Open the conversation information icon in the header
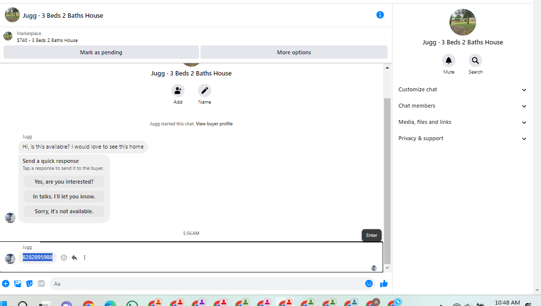Image resolution: width=541 pixels, height=306 pixels. tap(380, 15)
